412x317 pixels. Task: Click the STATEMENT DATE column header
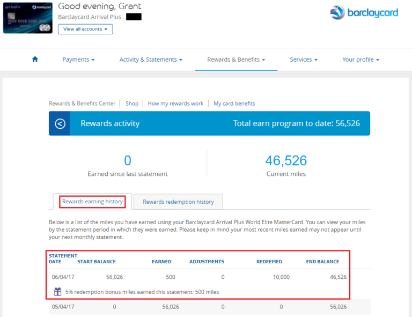(63, 259)
